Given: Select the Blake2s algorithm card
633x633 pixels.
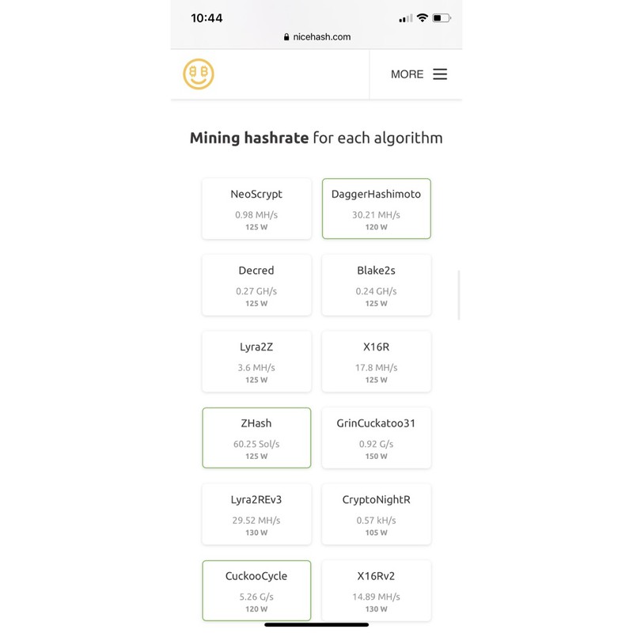Looking at the screenshot, I should [x=376, y=285].
